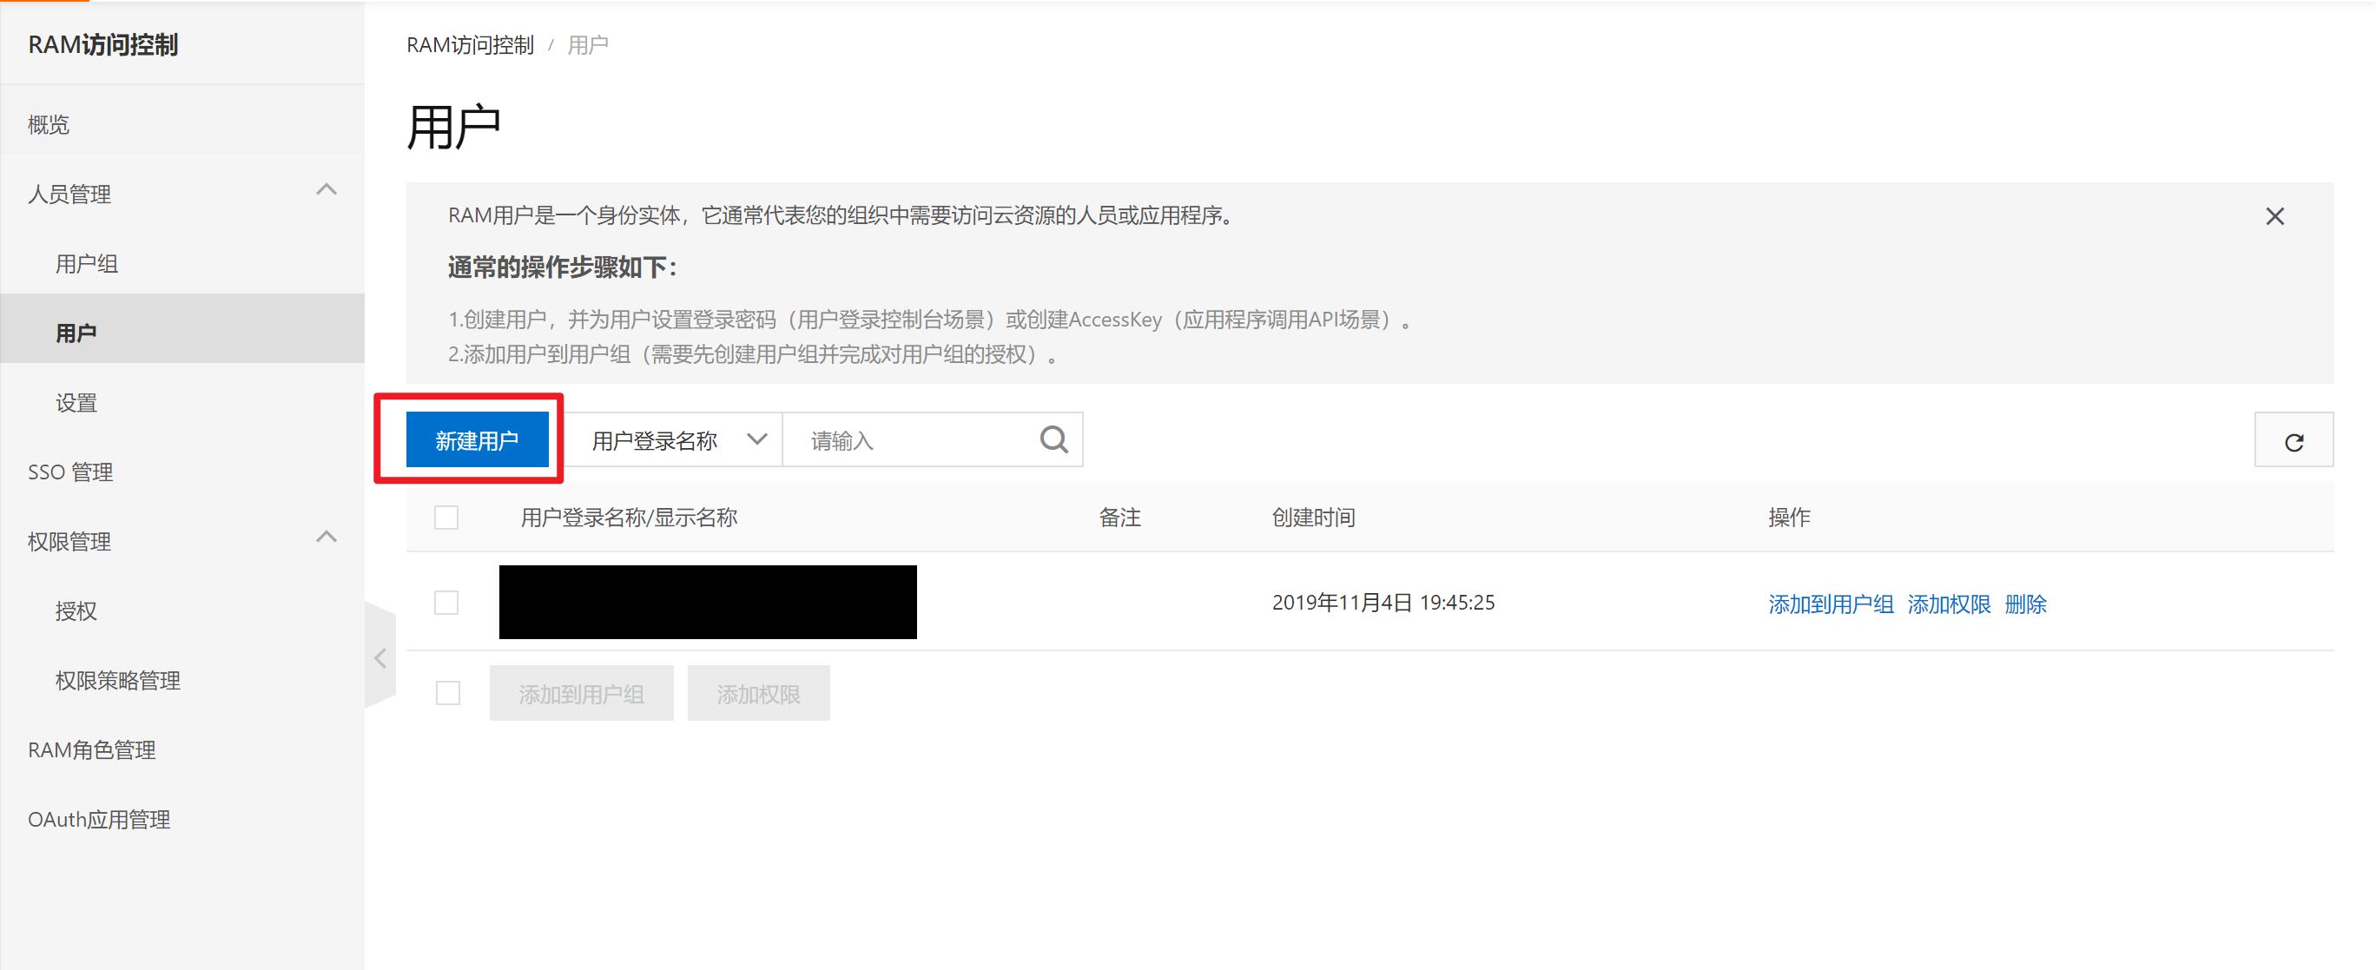Open OAuth应用管理 in the sidebar
The height and width of the screenshot is (970, 2376).
point(99,820)
